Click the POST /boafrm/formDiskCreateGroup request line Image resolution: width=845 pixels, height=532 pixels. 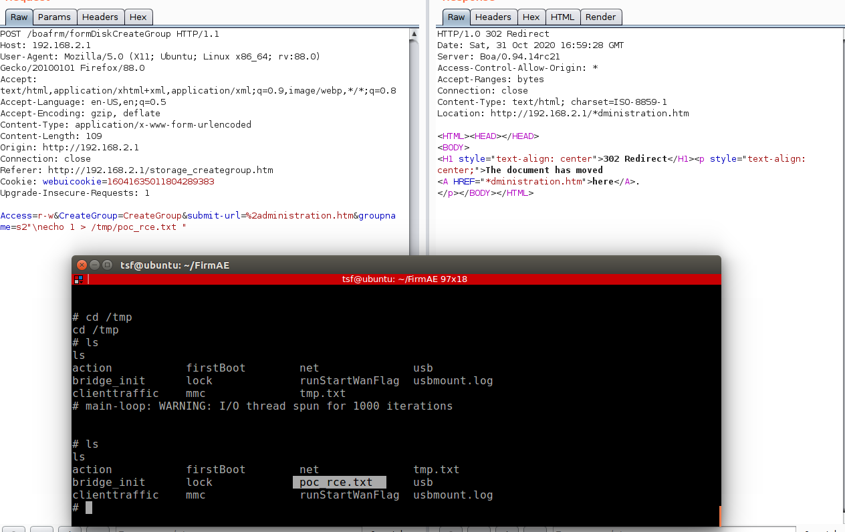click(110, 34)
